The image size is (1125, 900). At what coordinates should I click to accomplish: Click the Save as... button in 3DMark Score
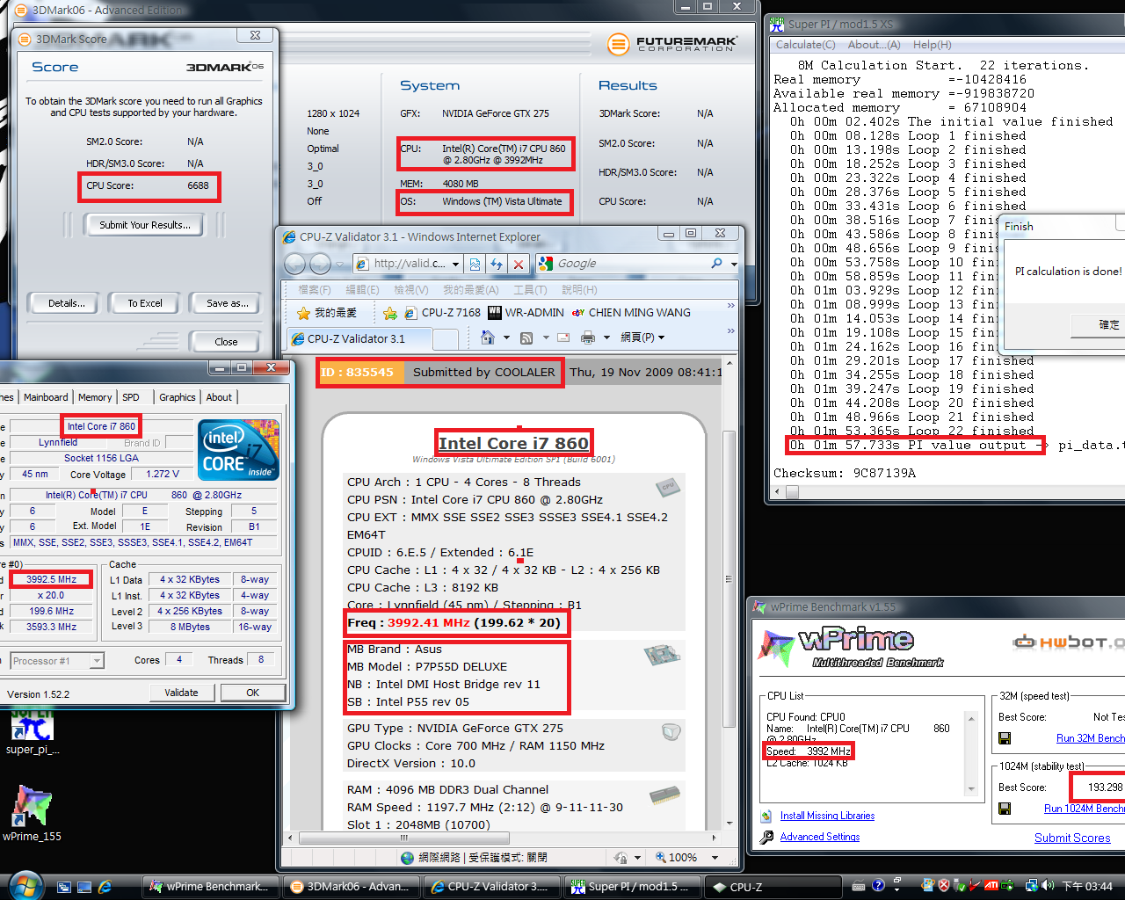tap(227, 303)
